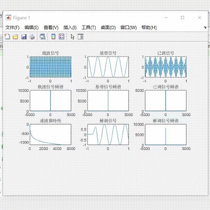Screen dimensions: 210x210
Task: Open the 插入(I) menu
Action: pos(70,28)
